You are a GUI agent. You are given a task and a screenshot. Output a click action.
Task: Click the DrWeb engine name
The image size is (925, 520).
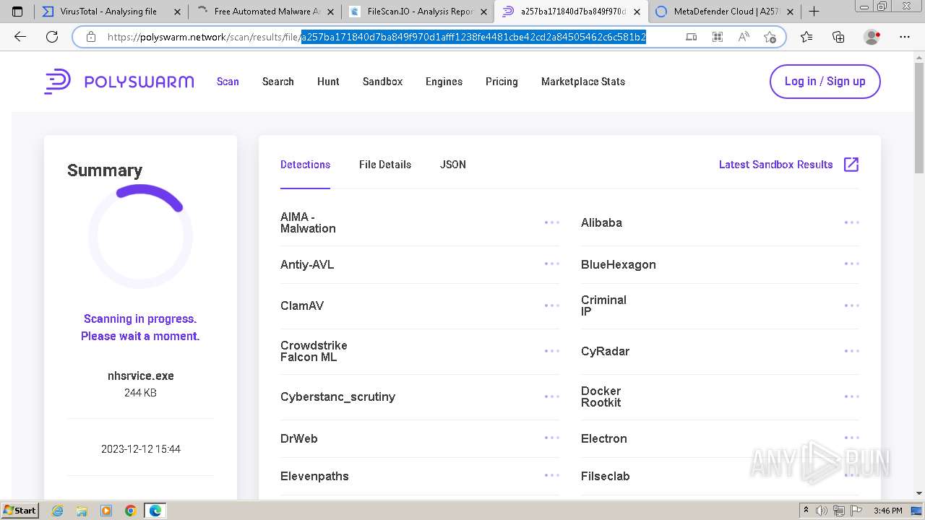(x=299, y=438)
